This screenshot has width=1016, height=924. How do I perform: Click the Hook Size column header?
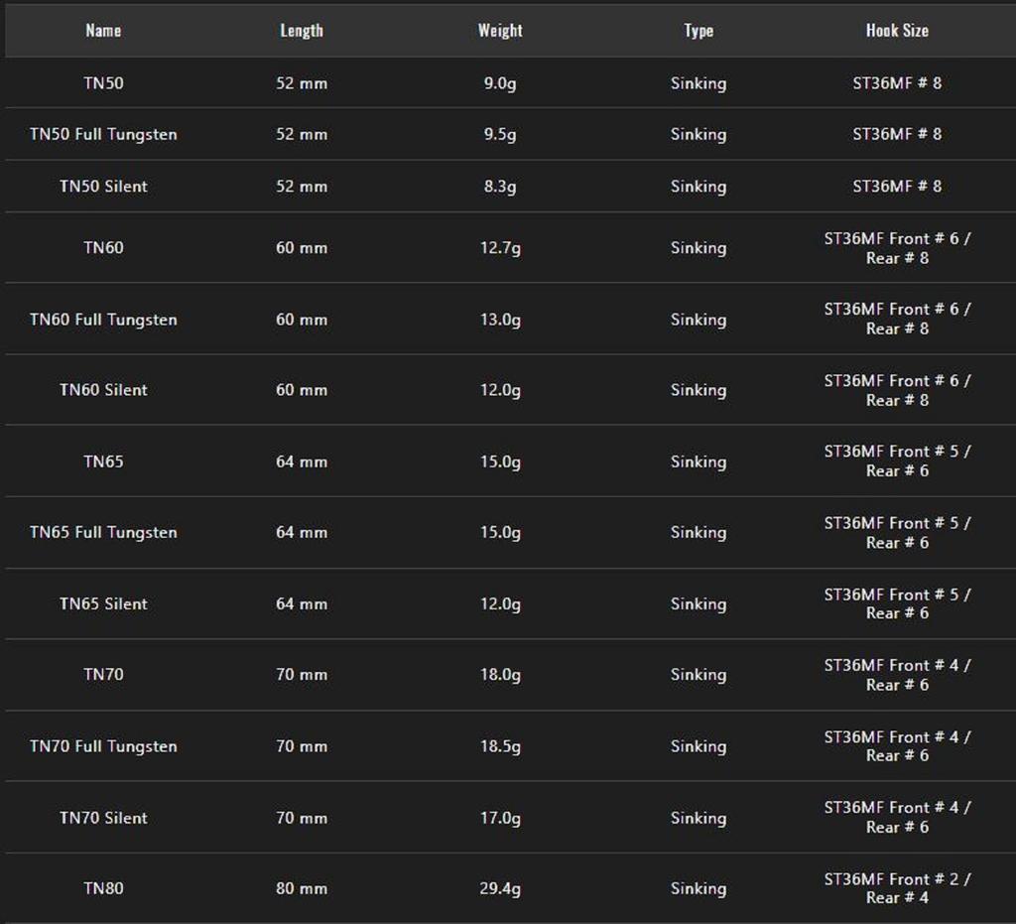point(897,31)
